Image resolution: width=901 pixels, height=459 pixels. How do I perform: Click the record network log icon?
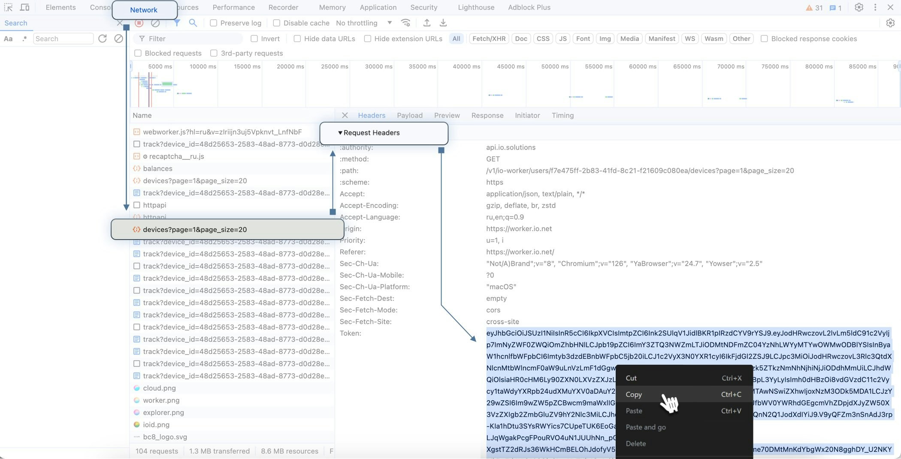coord(139,23)
